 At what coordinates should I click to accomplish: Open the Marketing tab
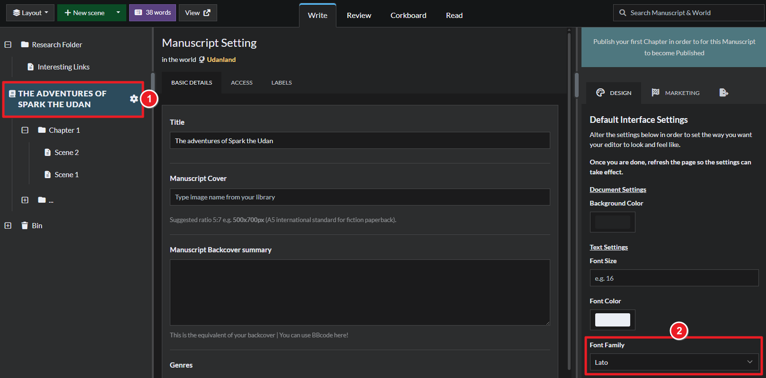tap(676, 93)
